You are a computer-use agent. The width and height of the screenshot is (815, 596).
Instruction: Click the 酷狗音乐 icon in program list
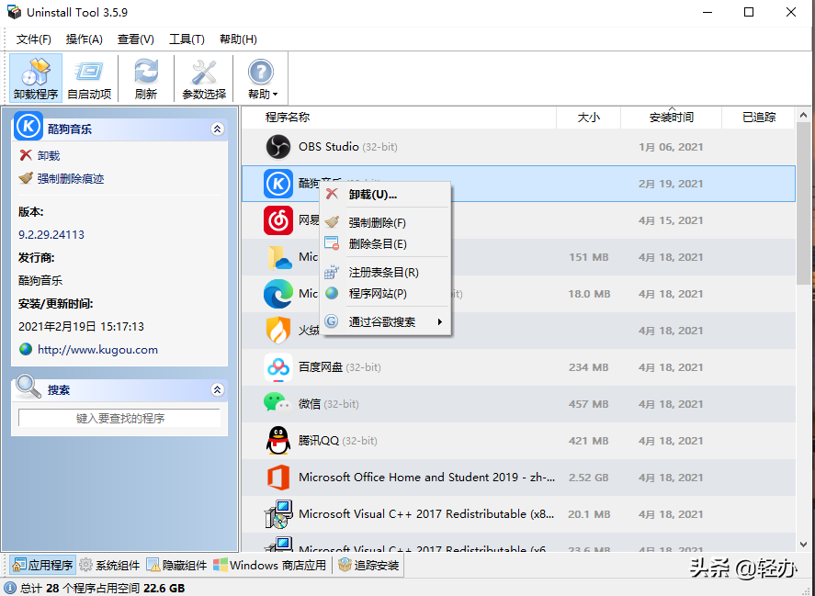point(278,184)
